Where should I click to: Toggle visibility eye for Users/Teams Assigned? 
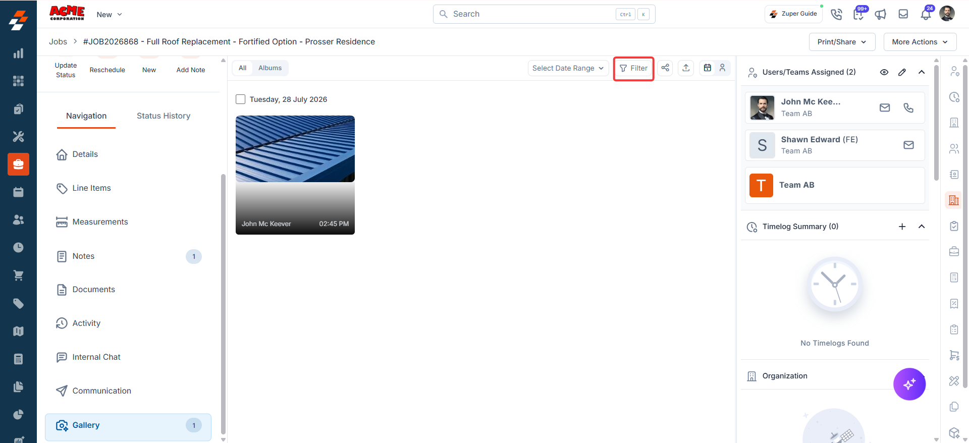[x=884, y=72]
